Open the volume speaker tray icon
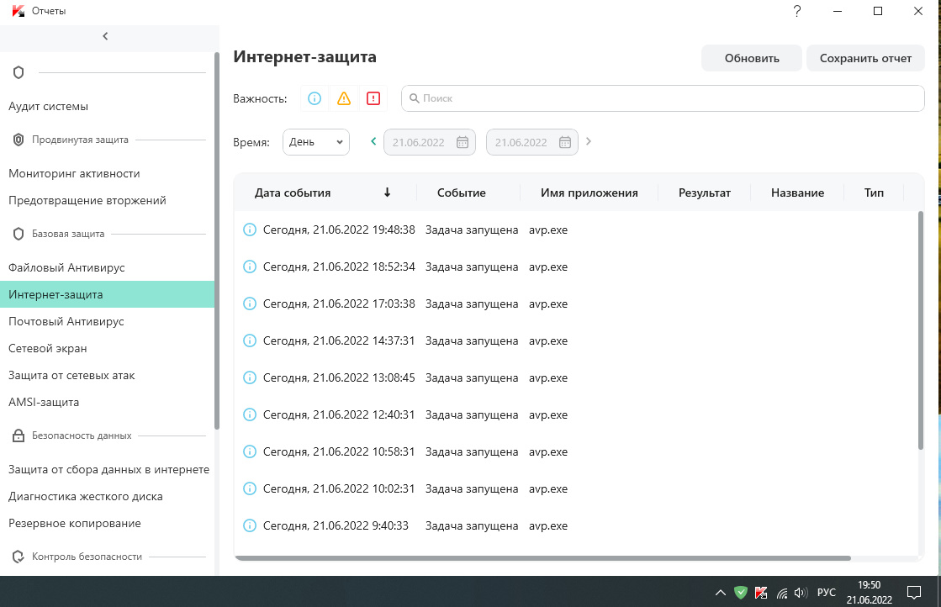941x607 pixels. point(801,593)
